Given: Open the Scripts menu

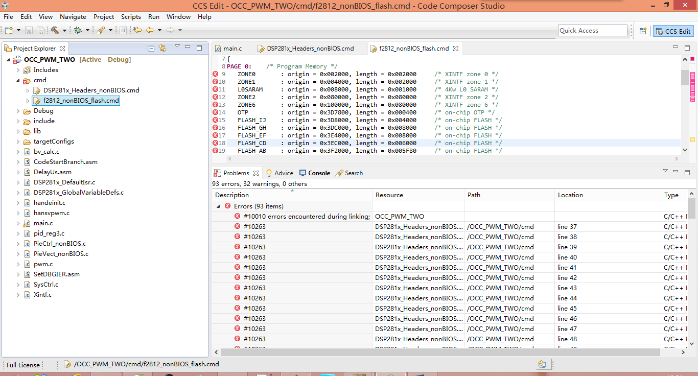Looking at the screenshot, I should coord(131,16).
